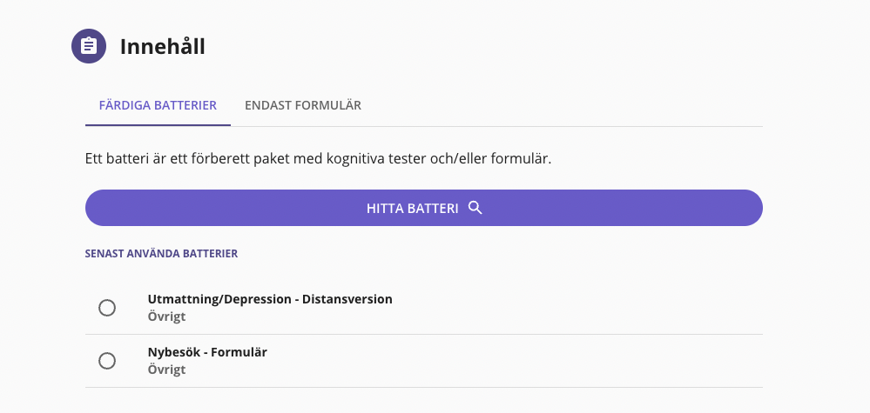Click the battery description sentence
Screen dimensions: 870x413
click(319, 159)
